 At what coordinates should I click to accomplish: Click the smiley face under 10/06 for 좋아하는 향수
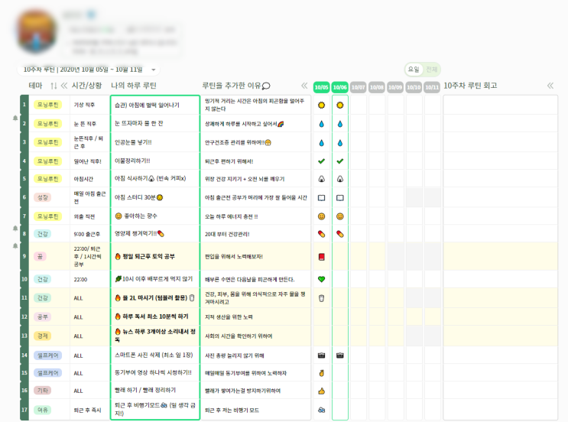tap(339, 216)
